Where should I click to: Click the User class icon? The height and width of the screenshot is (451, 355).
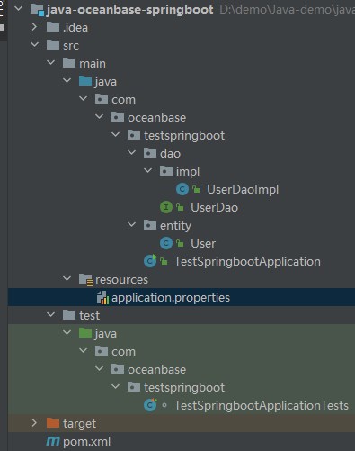pos(166,243)
